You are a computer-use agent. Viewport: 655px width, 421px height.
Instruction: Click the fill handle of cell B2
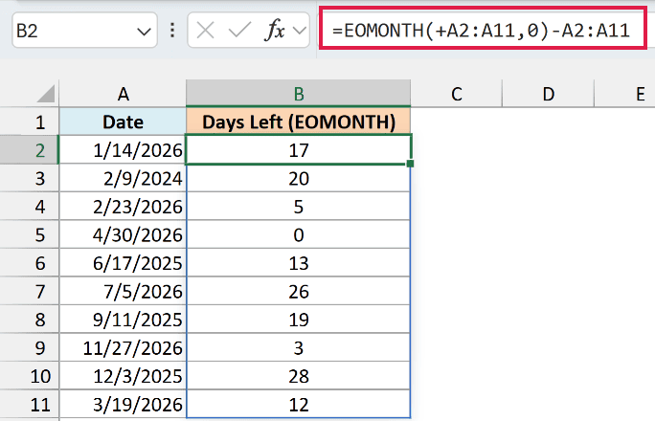(x=410, y=164)
